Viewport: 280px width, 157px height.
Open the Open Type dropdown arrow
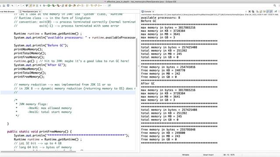[72, 6]
